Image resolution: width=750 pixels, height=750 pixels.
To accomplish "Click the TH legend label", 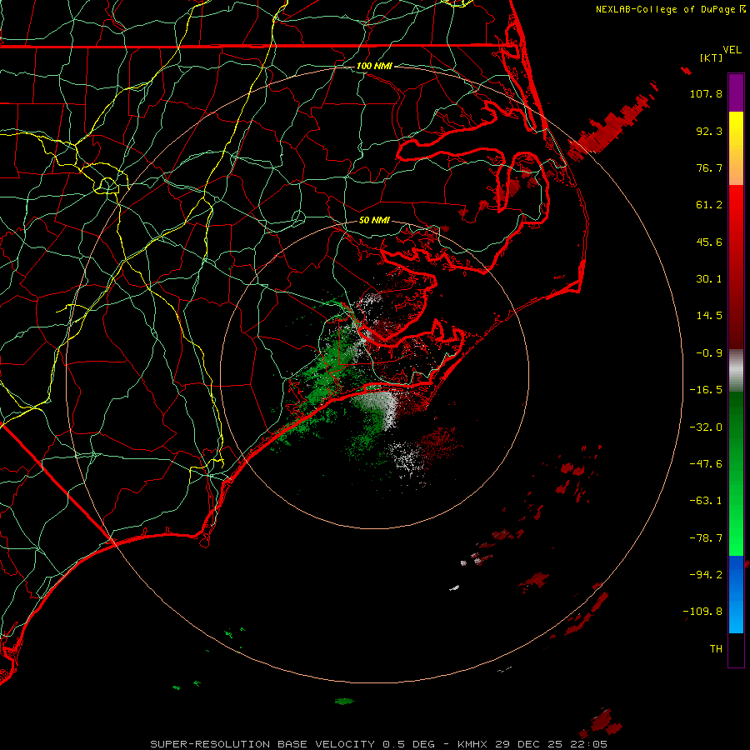I will (x=716, y=649).
